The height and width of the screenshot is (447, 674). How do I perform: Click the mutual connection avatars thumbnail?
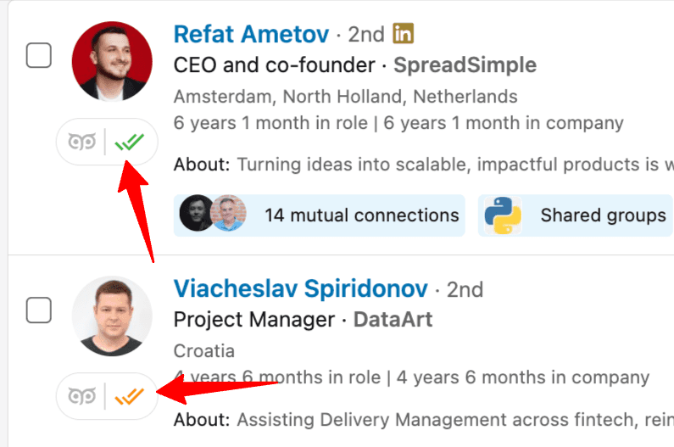tap(213, 213)
